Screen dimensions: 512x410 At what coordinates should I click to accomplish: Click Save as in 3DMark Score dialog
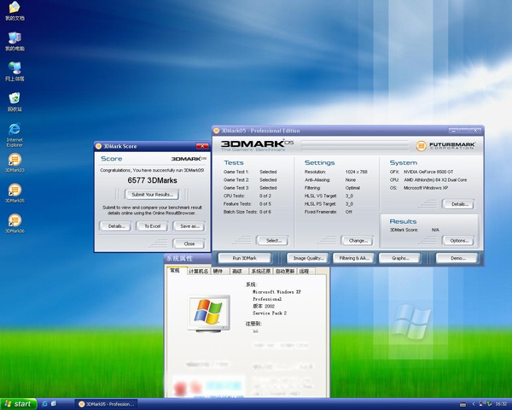point(188,226)
